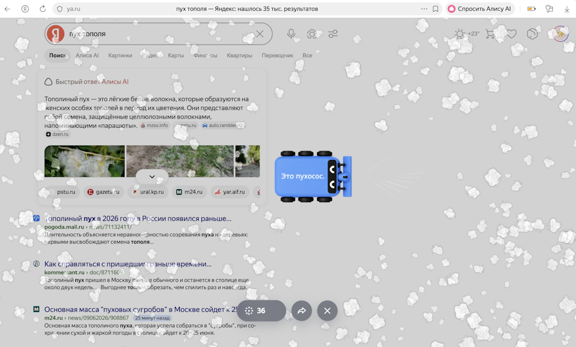Image resolution: width=576 pixels, height=347 pixels.
Task: Open the user profile avatar
Action: click(560, 34)
